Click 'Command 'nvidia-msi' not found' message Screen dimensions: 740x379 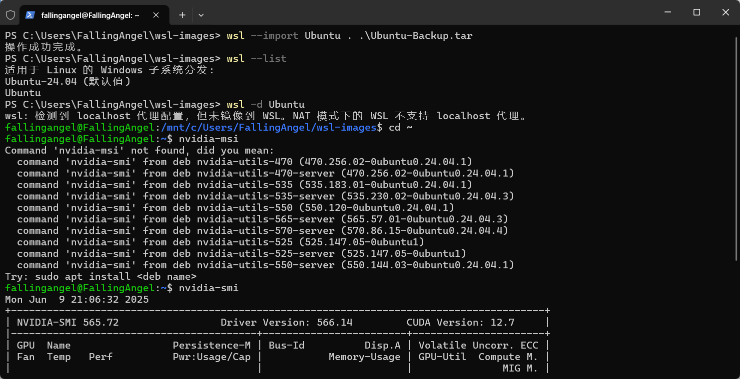point(140,151)
